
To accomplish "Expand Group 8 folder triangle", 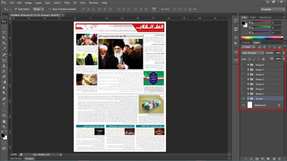I will (248, 65).
